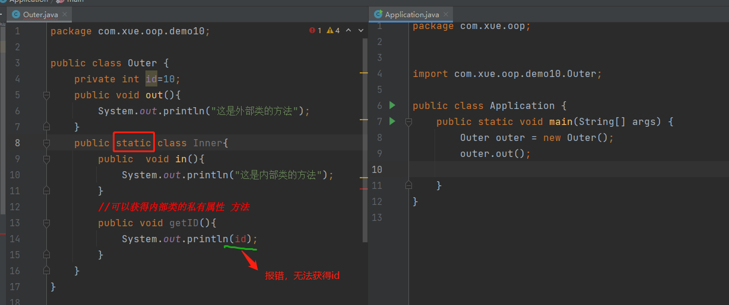
Task: Collapse the Inner class fold marker
Action: coord(46,143)
